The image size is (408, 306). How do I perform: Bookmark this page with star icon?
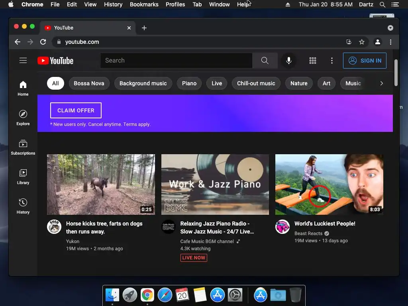pyautogui.click(x=362, y=42)
